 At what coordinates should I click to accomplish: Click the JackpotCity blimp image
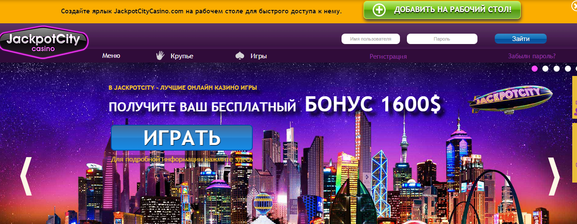pyautogui.click(x=510, y=99)
